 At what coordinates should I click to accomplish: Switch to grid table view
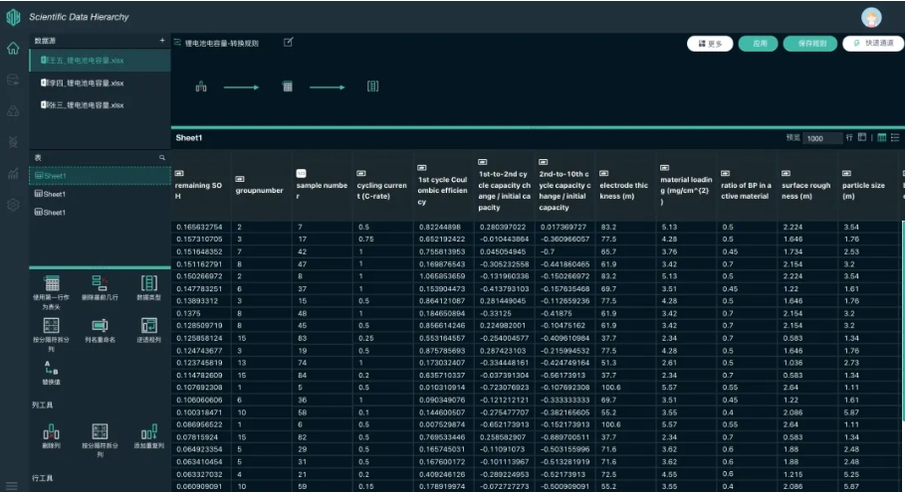(x=881, y=138)
